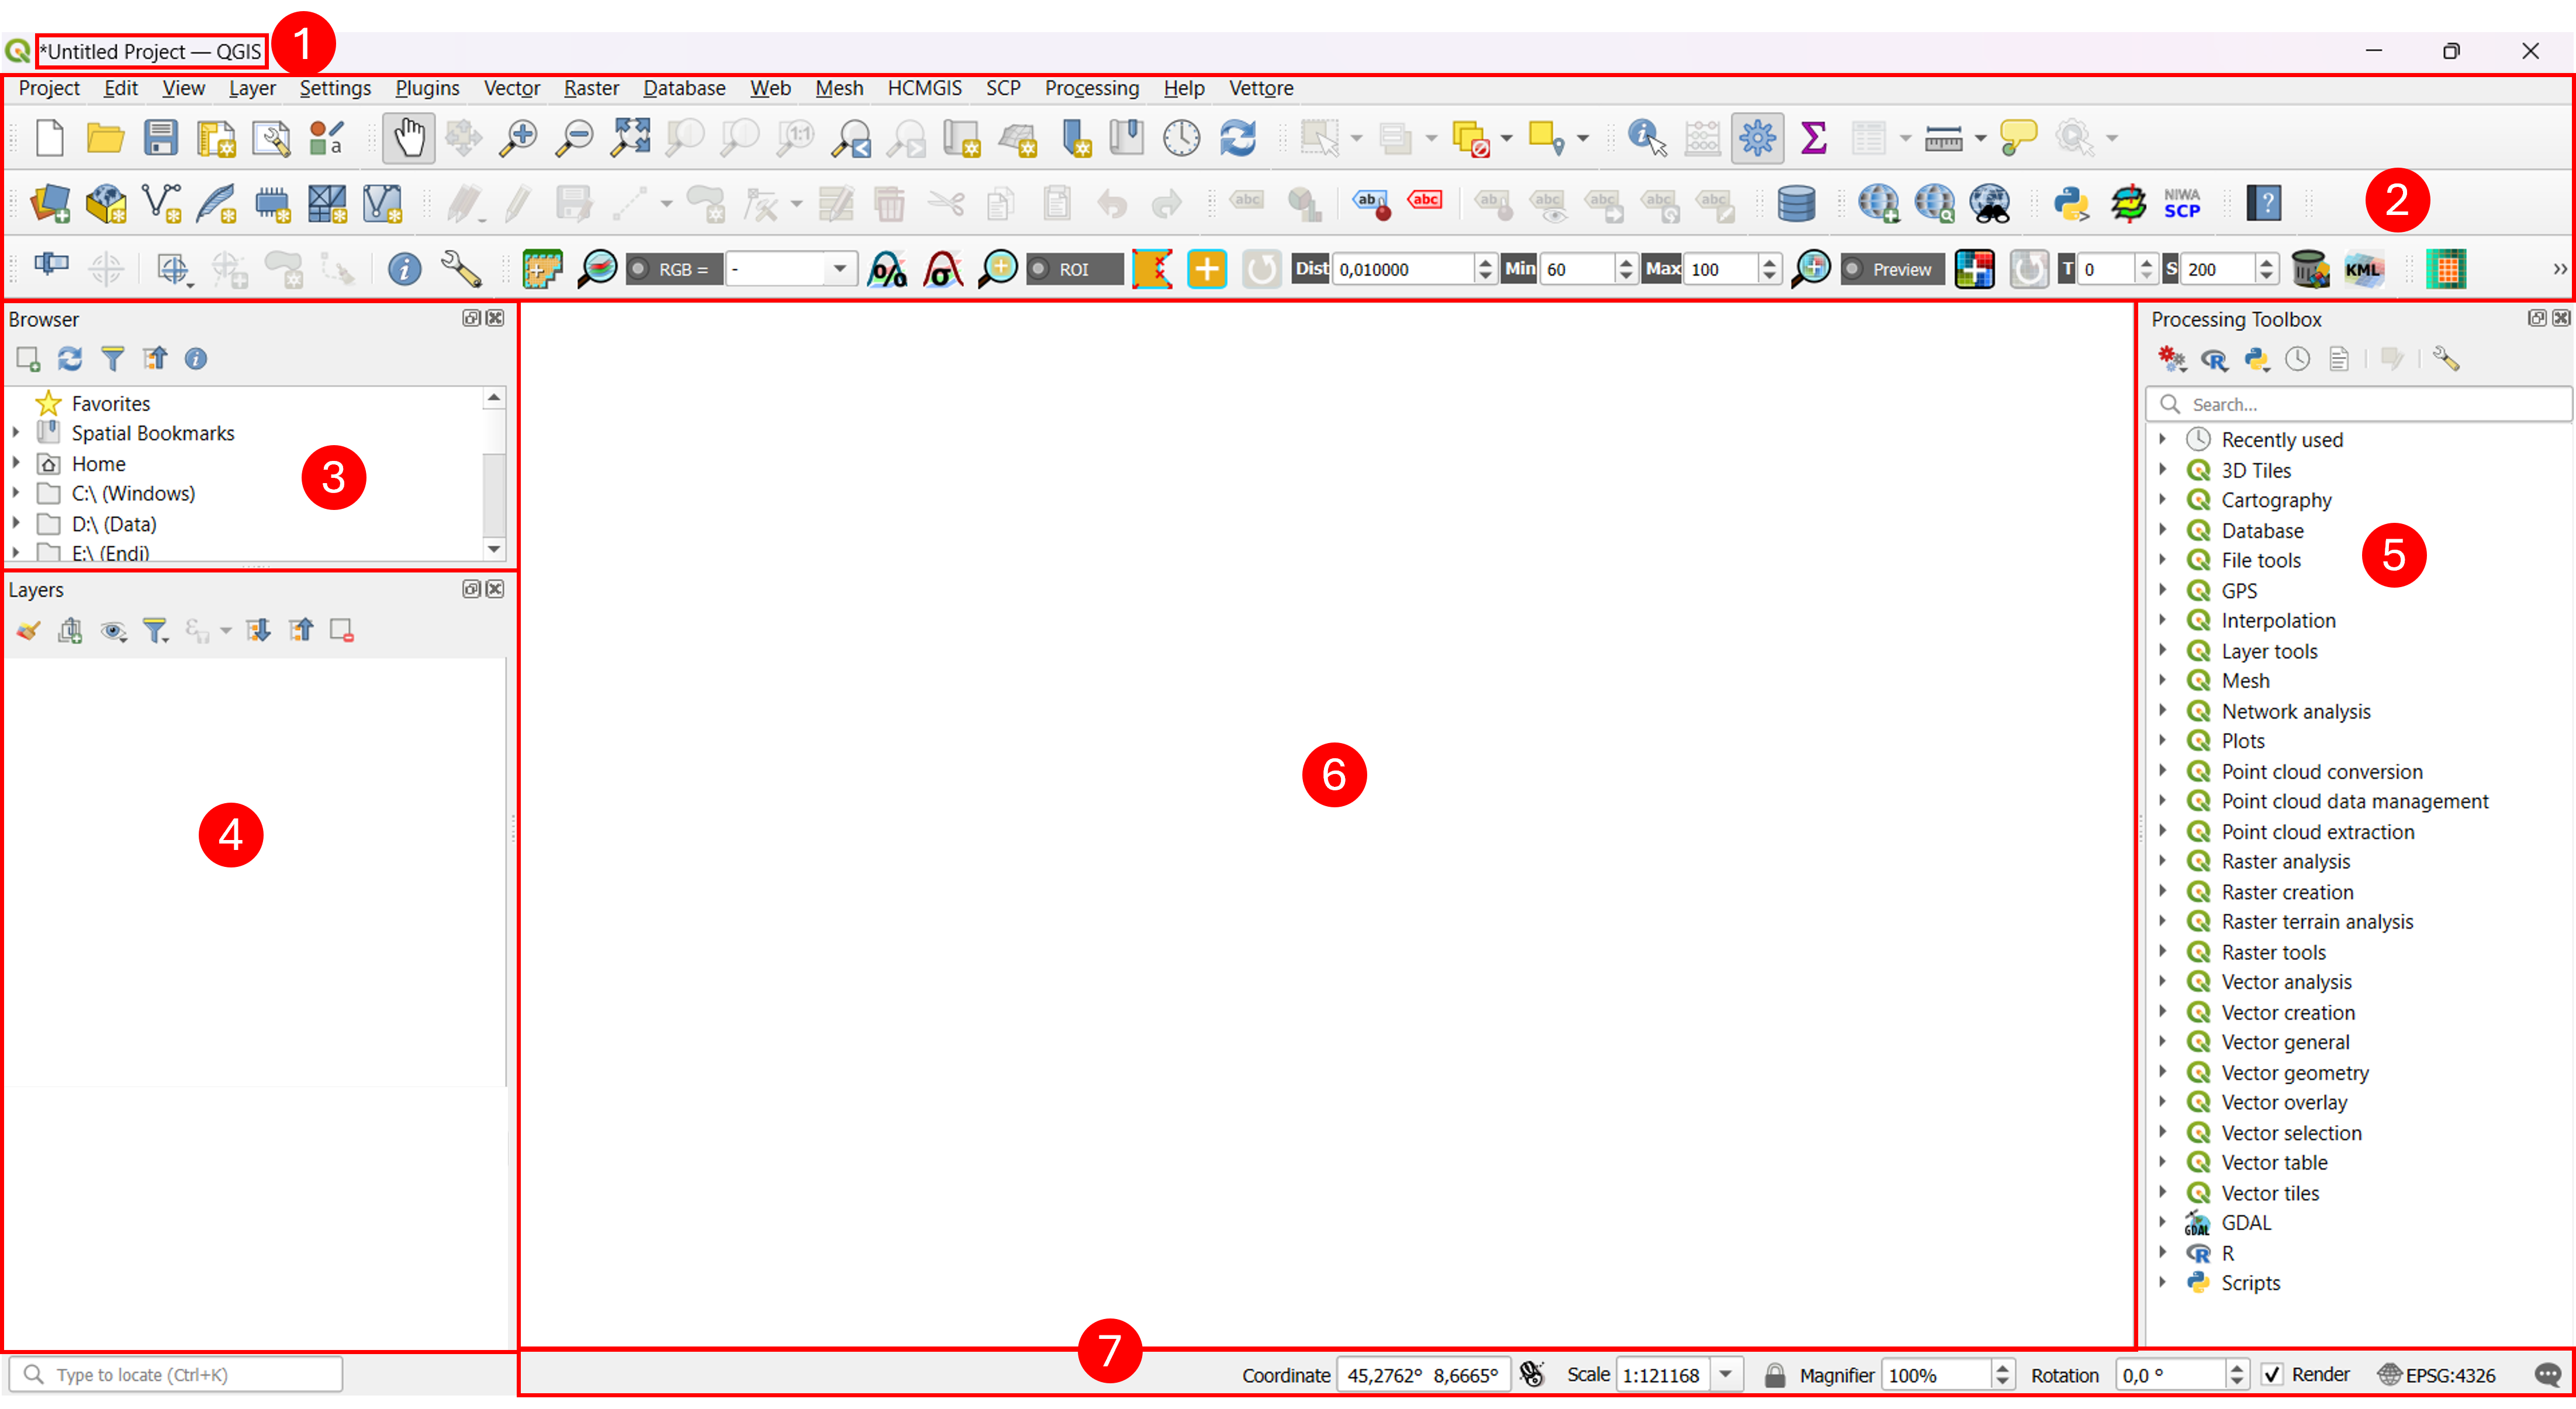Screen dimensions: 2576x1409
Task: Close the Processing Toolbox panel
Action: pyautogui.click(x=2561, y=318)
